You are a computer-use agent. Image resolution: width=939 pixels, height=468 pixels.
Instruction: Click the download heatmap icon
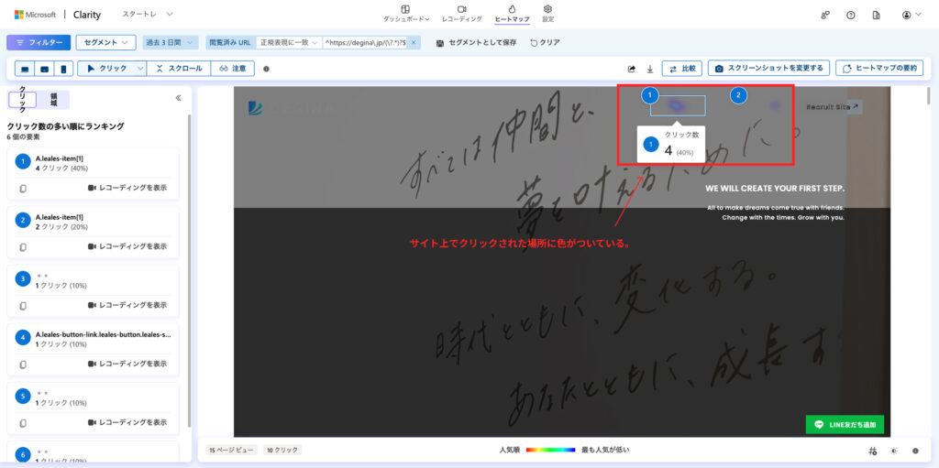tap(649, 69)
